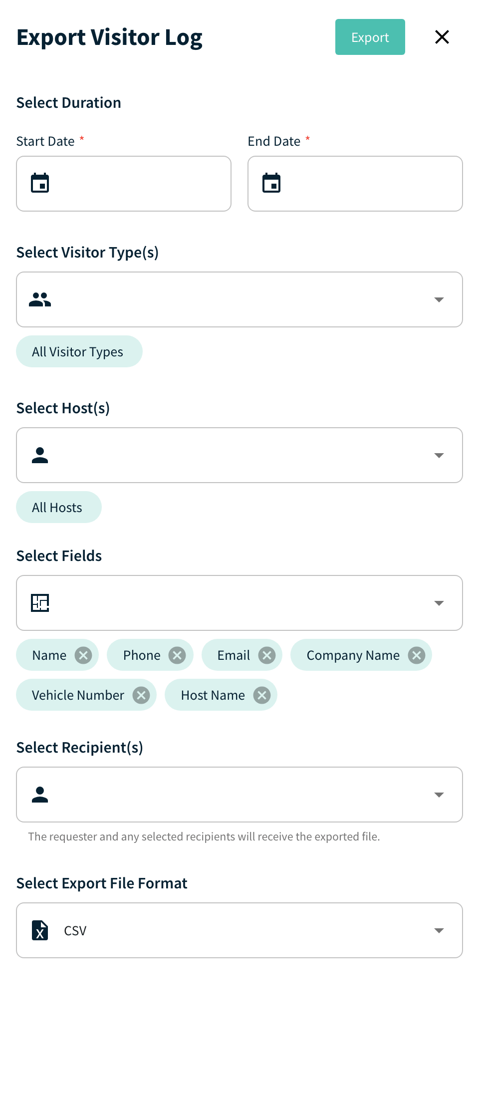The width and height of the screenshot is (479, 1098).
Task: Remove the Phone field chip
Action: [x=177, y=655]
